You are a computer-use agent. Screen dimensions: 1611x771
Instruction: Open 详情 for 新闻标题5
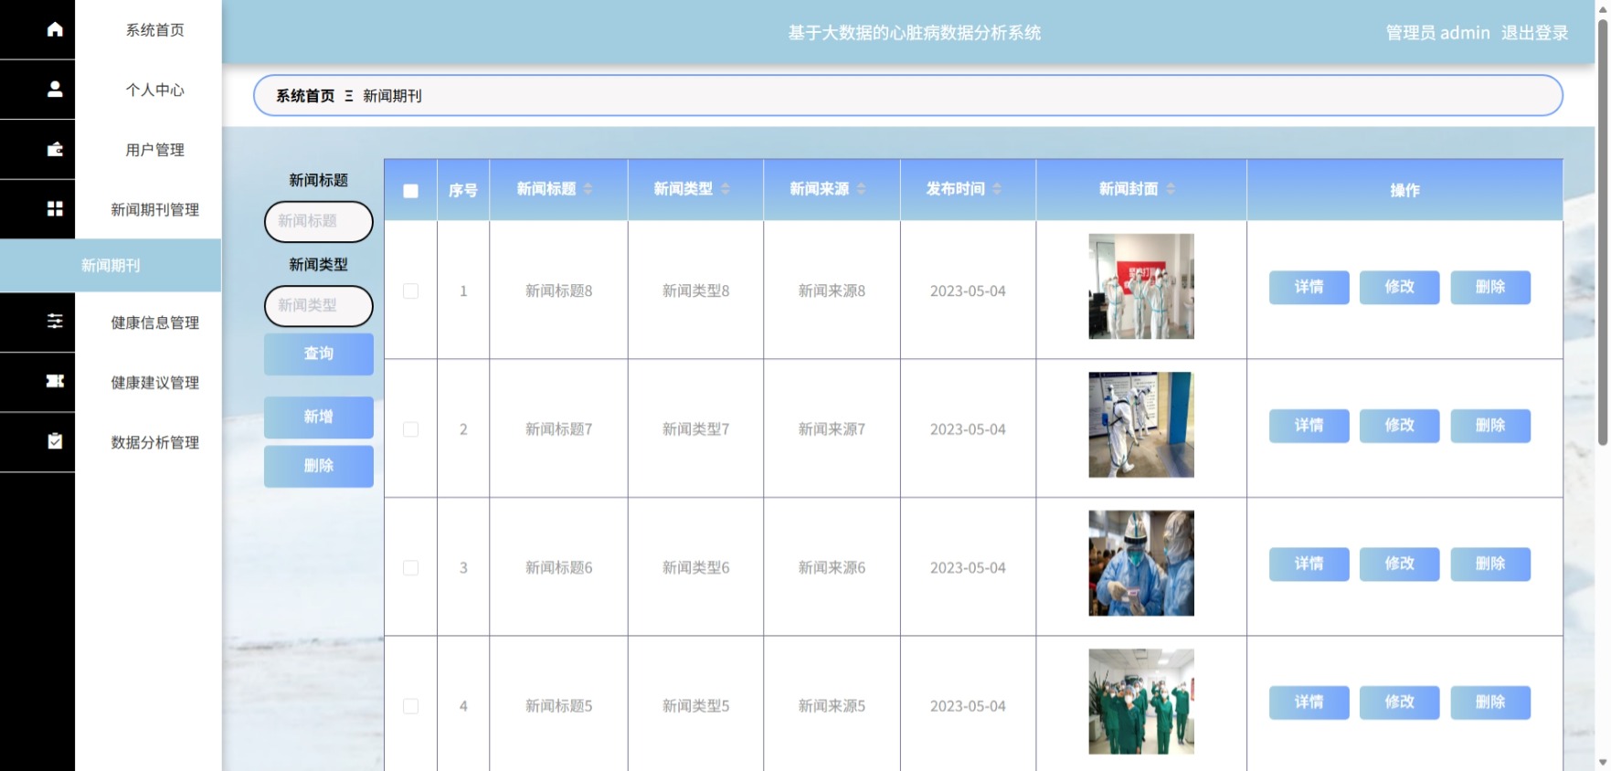[1309, 702]
